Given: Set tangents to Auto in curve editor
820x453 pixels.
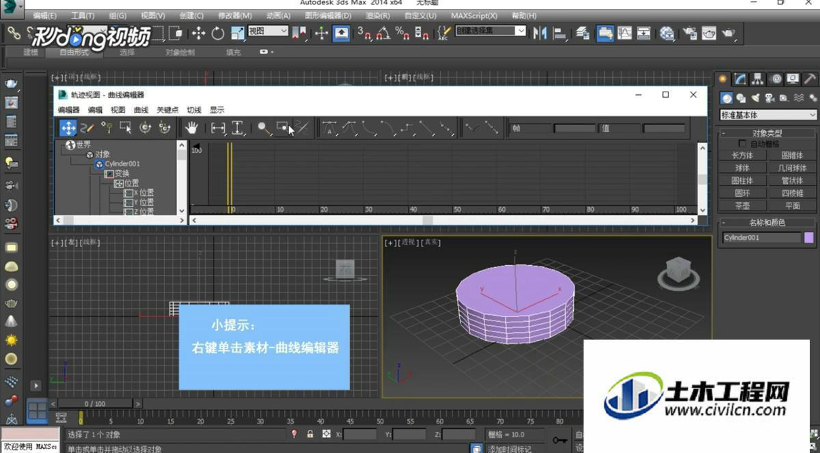Looking at the screenshot, I should coord(330,128).
